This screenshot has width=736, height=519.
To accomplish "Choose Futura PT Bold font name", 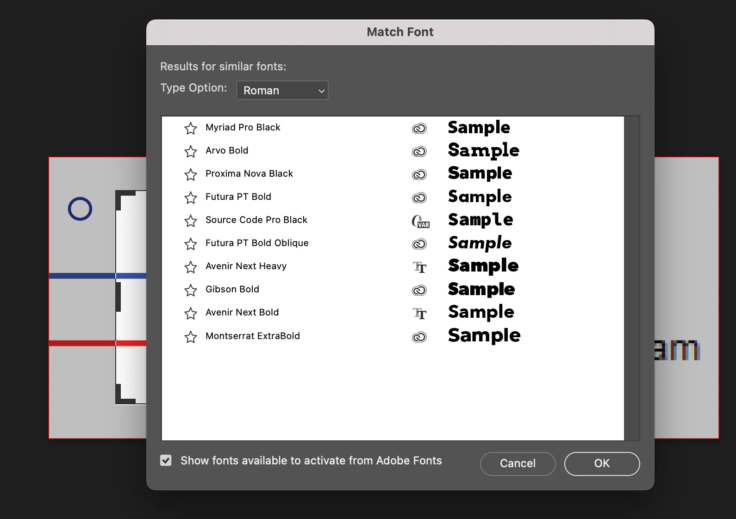I will coord(238,197).
